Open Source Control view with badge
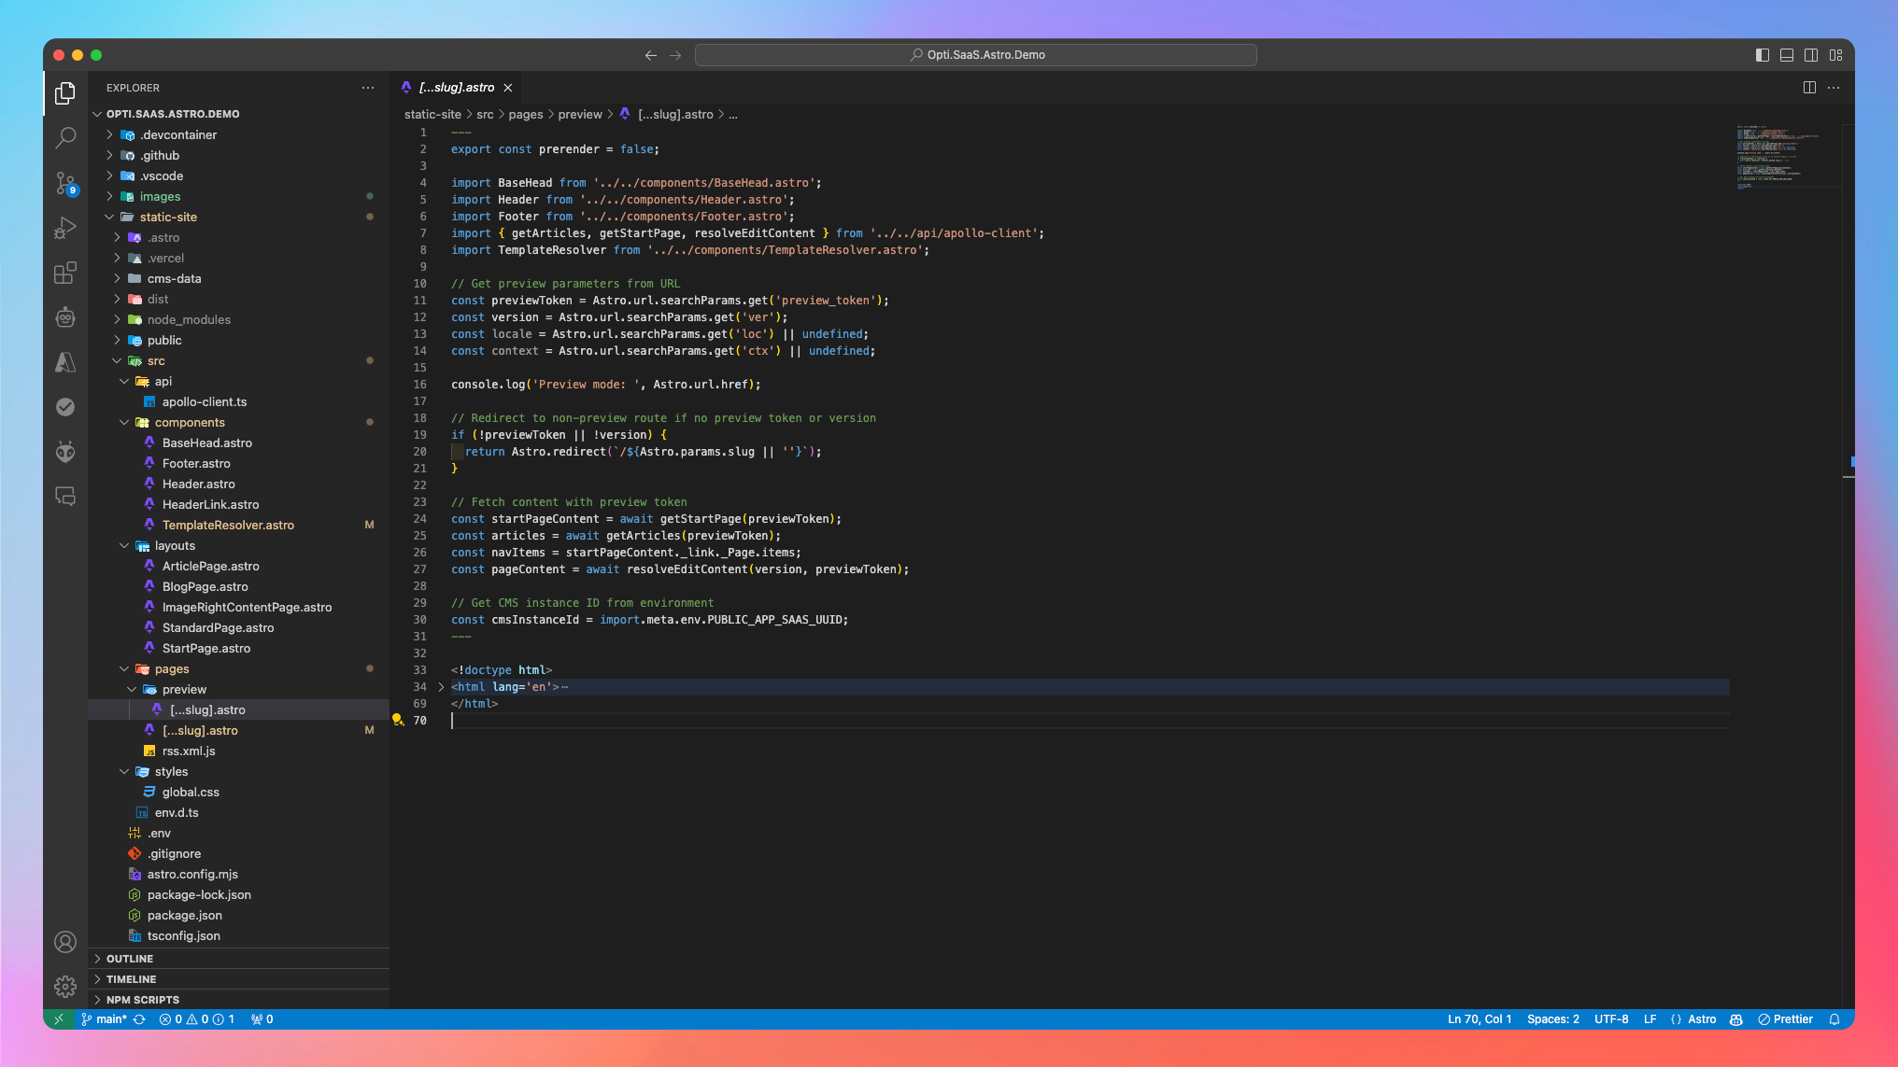 [65, 183]
